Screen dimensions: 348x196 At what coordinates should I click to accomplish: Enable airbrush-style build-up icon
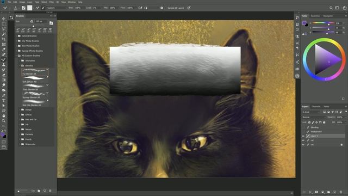click(x=140, y=8)
